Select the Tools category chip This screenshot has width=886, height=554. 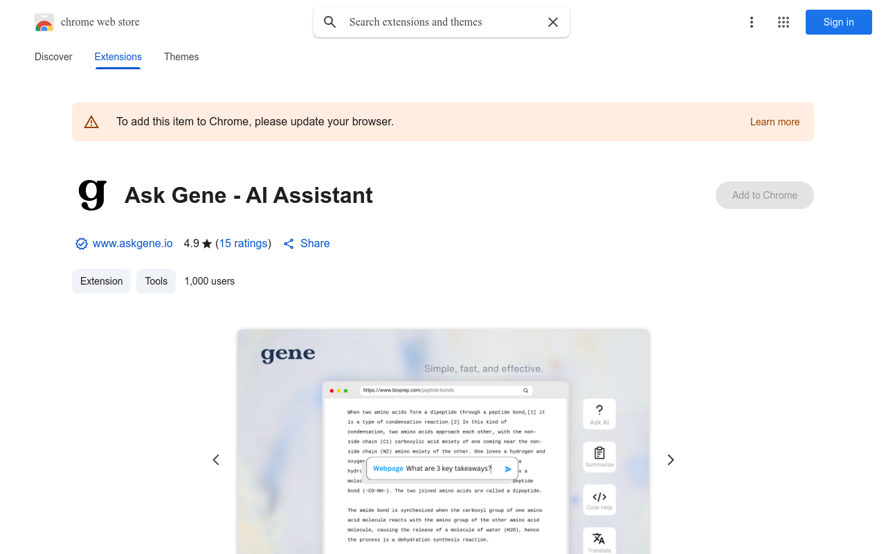156,281
